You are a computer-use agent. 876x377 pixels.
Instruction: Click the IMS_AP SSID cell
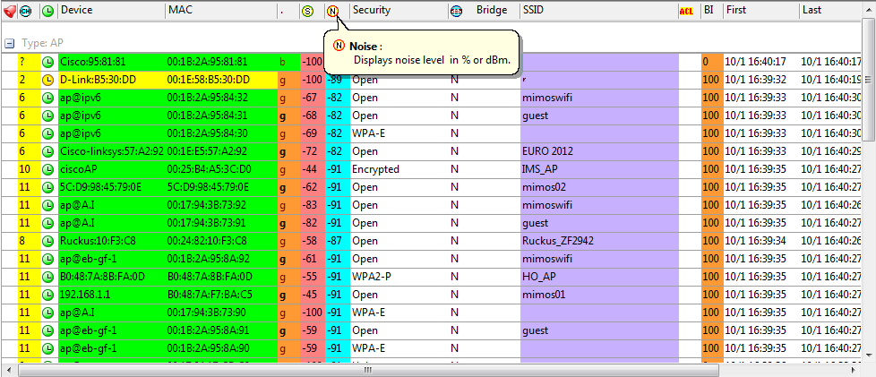coord(599,169)
